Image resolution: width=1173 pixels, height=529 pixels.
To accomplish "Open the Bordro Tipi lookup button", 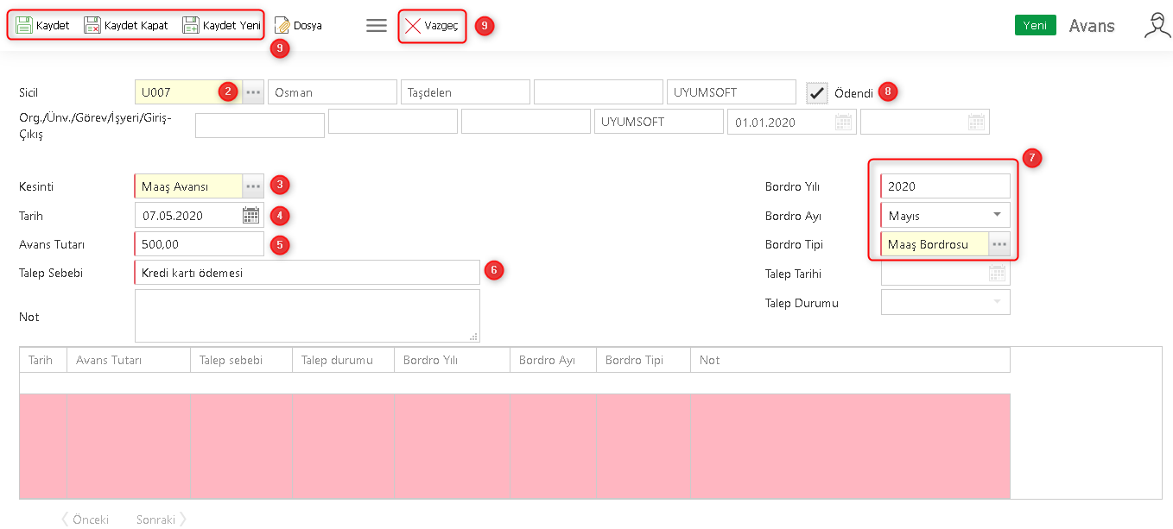I will (x=999, y=244).
